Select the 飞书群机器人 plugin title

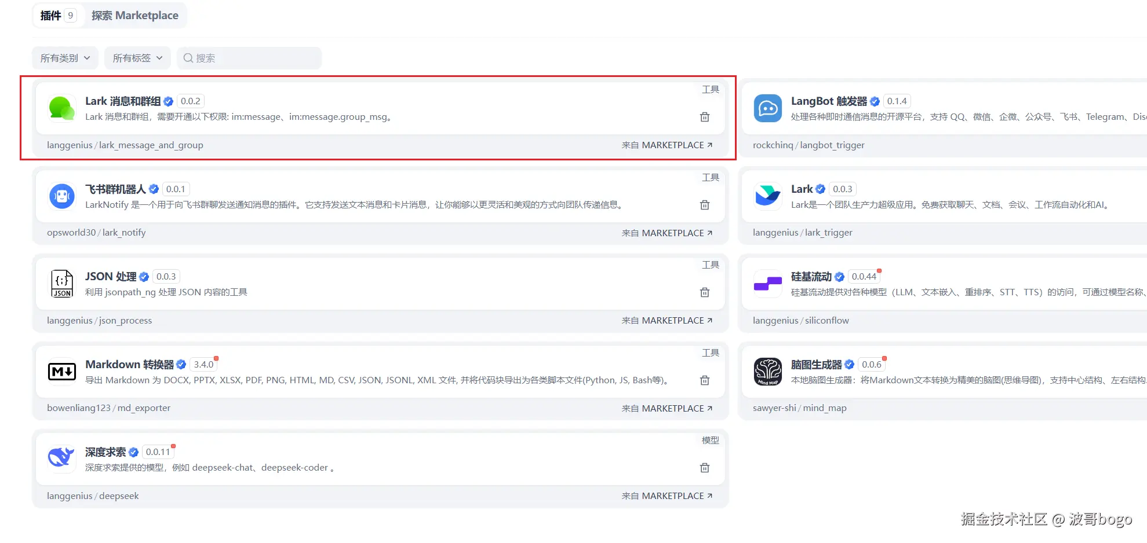[116, 189]
